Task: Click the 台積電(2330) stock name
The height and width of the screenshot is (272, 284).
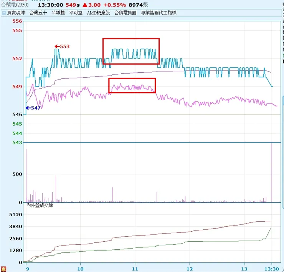Action: pyautogui.click(x=15, y=5)
